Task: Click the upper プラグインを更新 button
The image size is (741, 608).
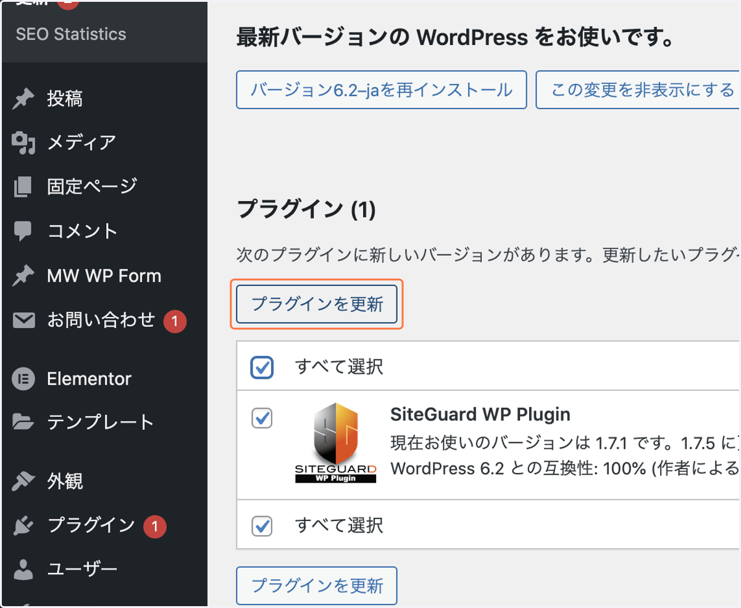Action: point(317,304)
